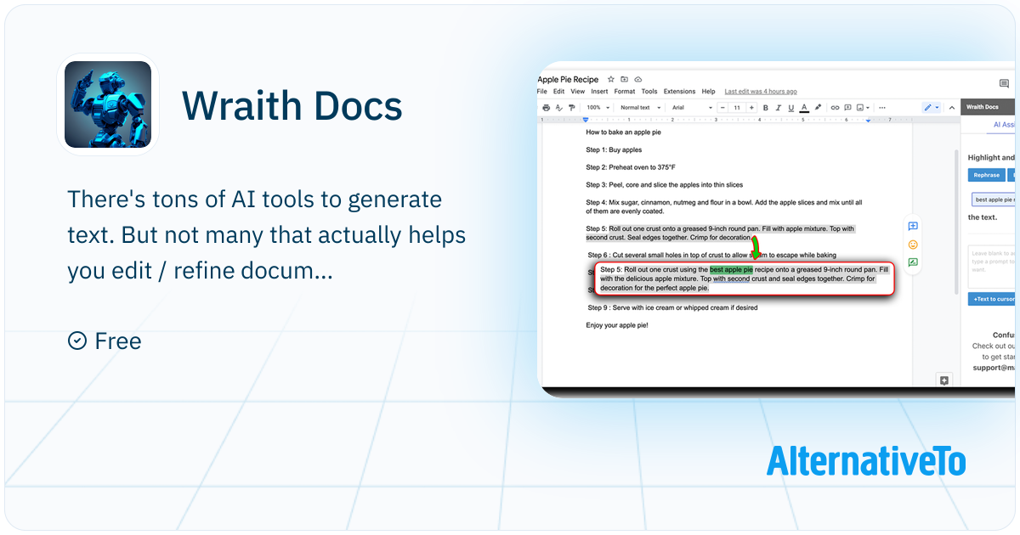This screenshot has width=1020, height=535.
Task: Click the 'Step 6 : Cut several small holes' line
Action: coord(712,255)
